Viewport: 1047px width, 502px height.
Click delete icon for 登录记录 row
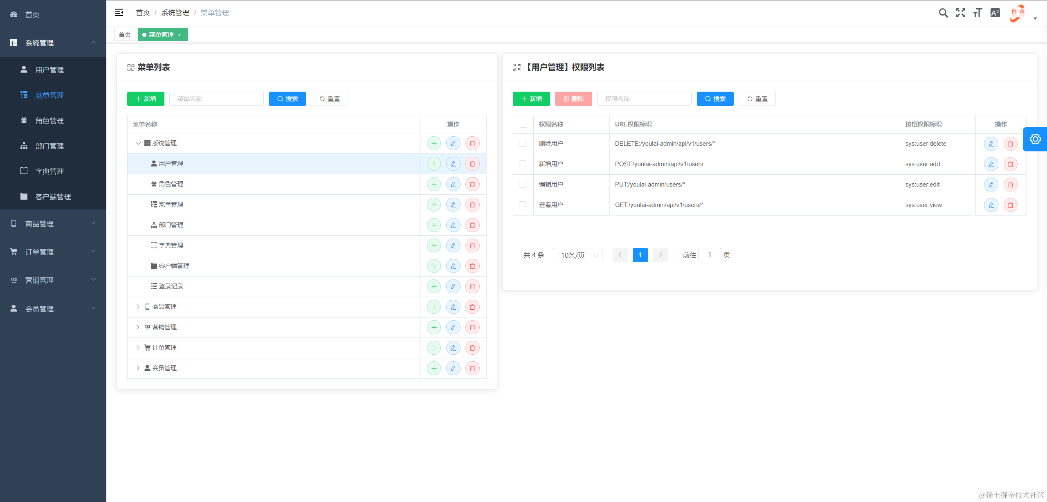[x=472, y=286]
